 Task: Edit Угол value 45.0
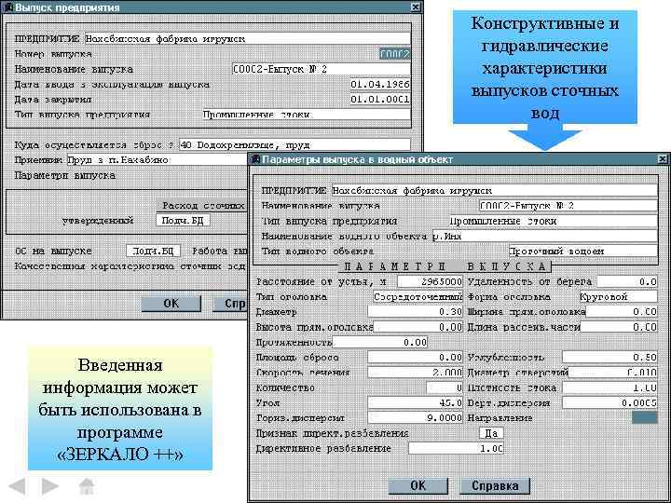click(415, 403)
